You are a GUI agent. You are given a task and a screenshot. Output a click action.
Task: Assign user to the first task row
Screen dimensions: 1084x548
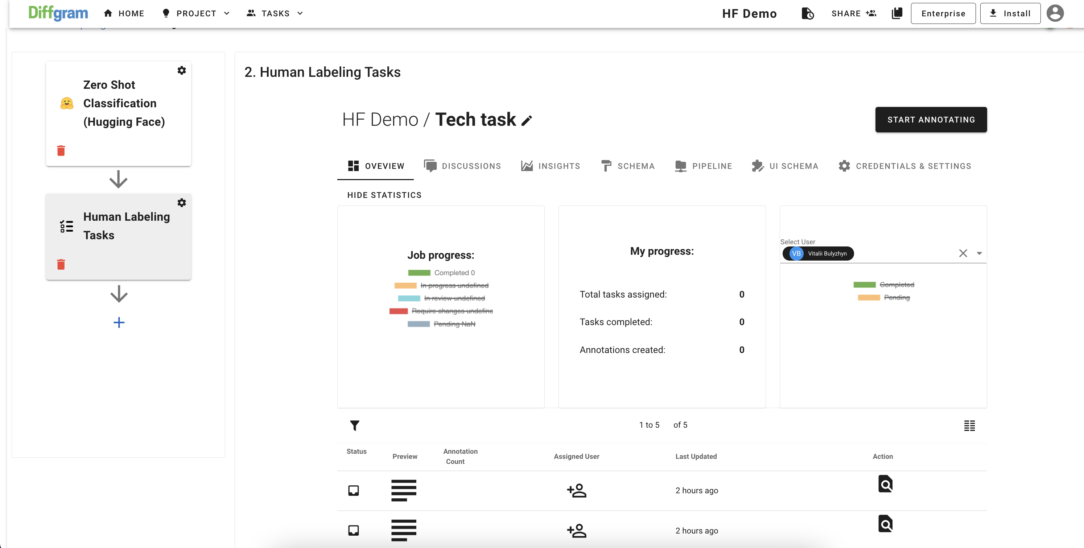click(x=577, y=490)
